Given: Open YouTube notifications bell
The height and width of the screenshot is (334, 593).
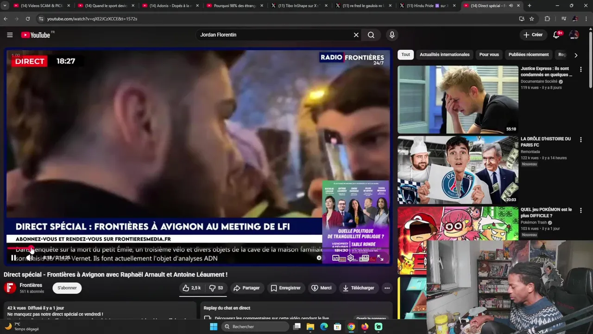Looking at the screenshot, I should click(557, 35).
